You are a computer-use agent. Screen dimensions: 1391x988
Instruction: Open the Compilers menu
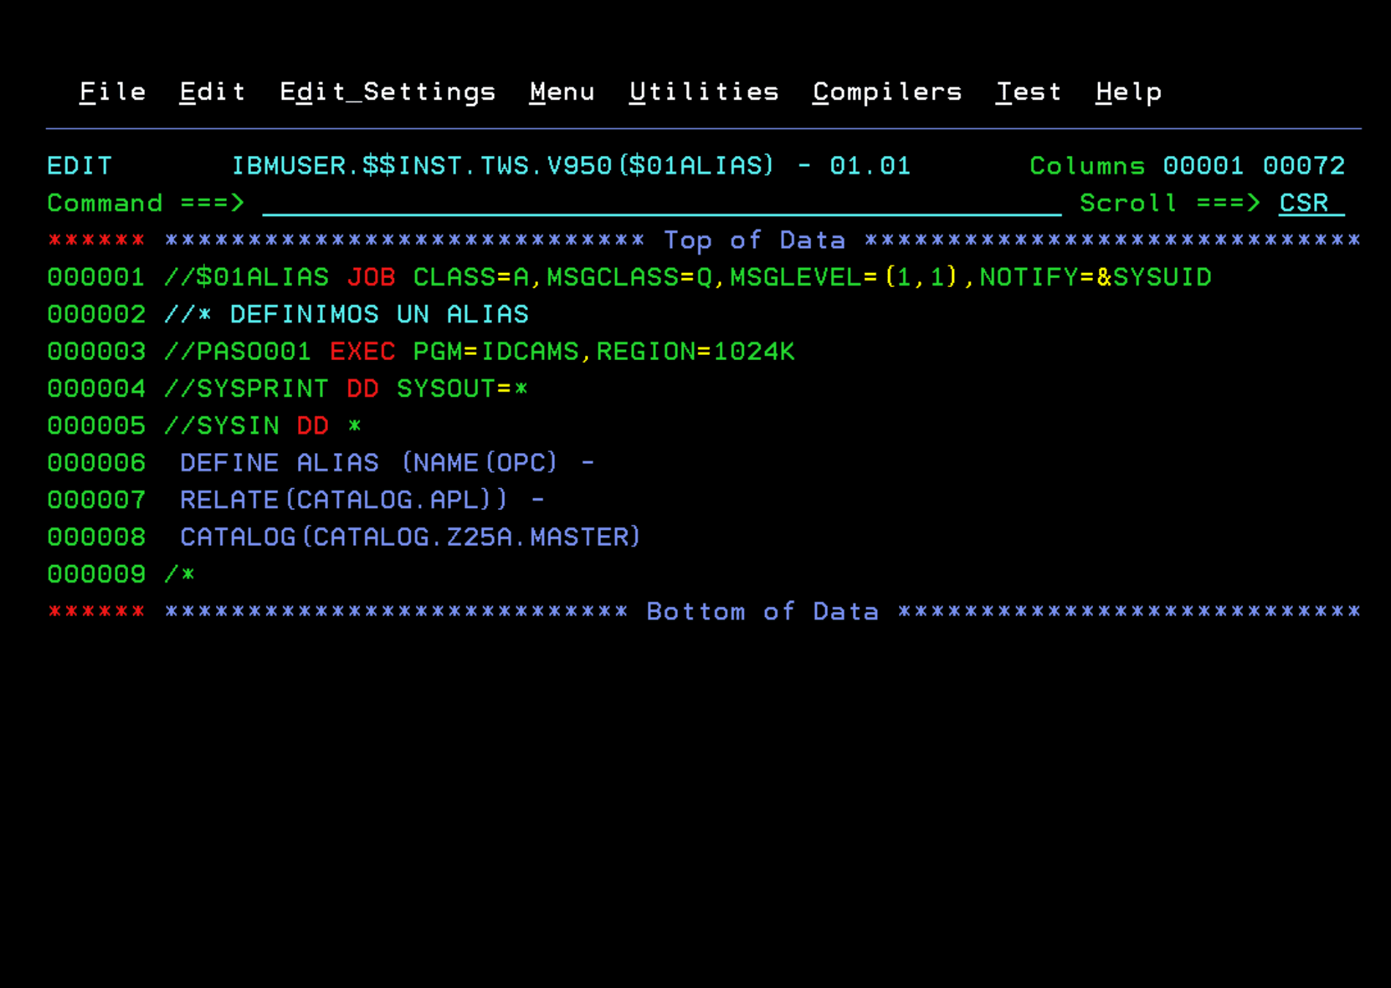(887, 91)
